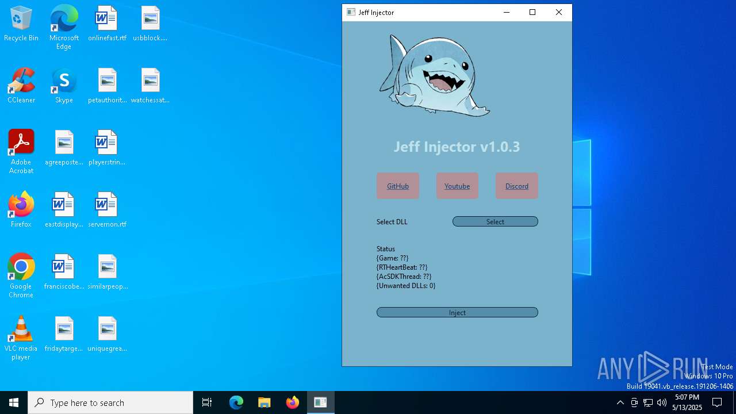Open Skype desktop shortcut
736x414 pixels.
pyautogui.click(x=64, y=86)
